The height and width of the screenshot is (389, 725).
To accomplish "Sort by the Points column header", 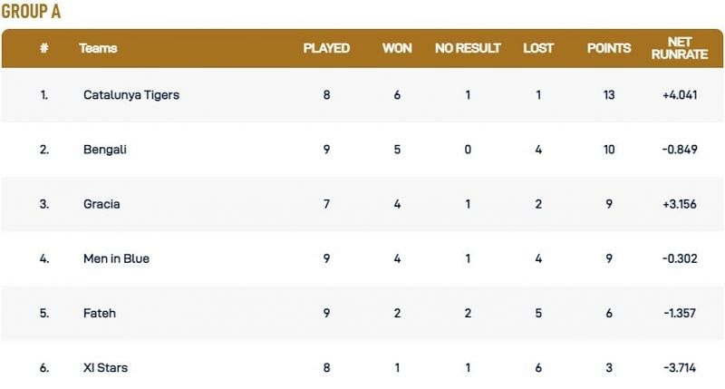I will click(x=609, y=48).
